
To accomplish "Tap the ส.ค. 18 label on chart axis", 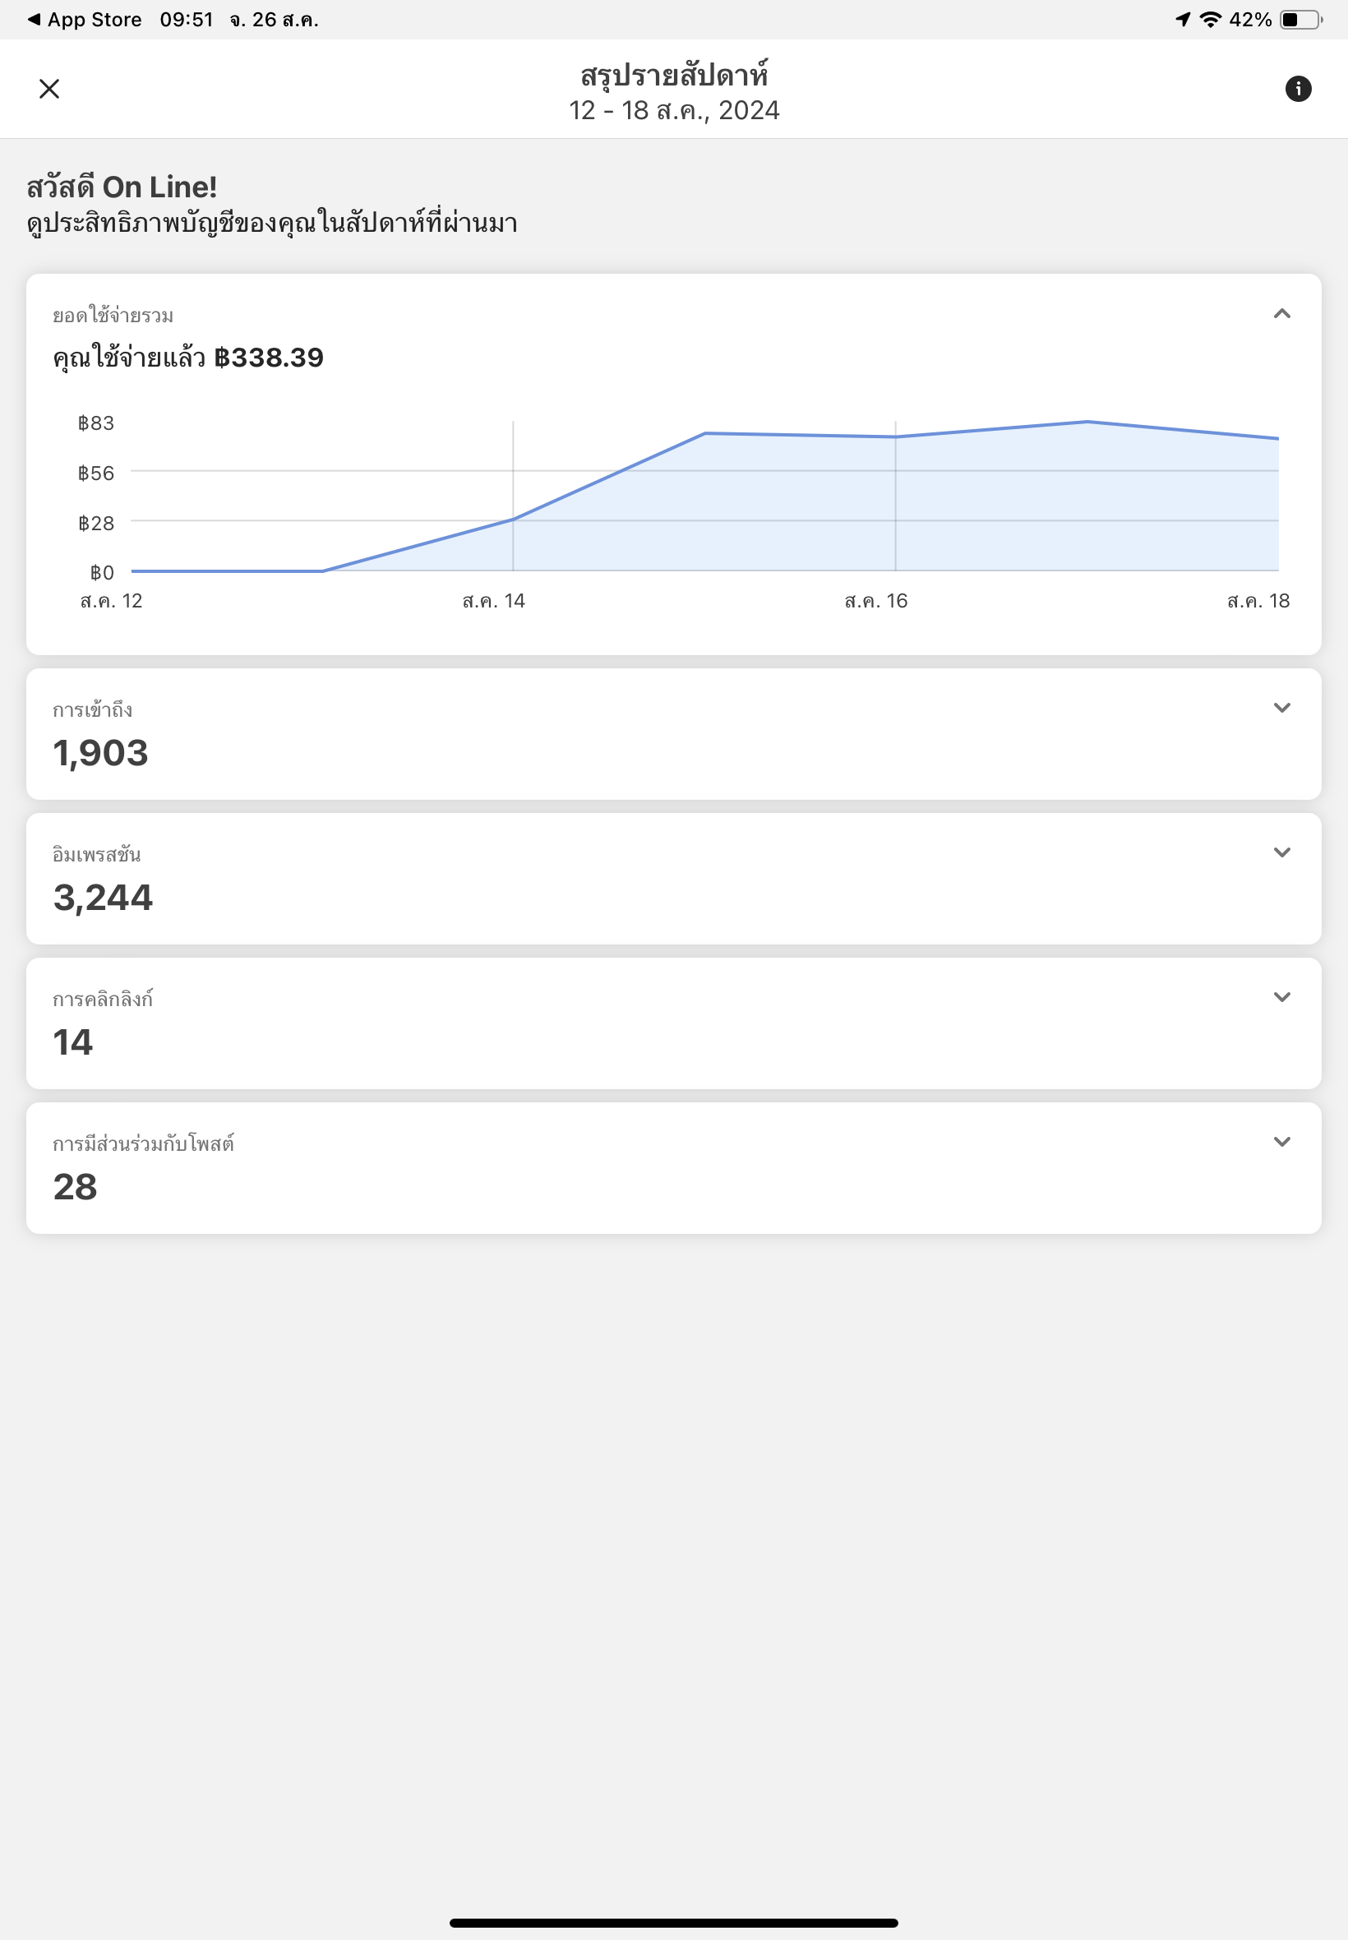I will tap(1258, 601).
